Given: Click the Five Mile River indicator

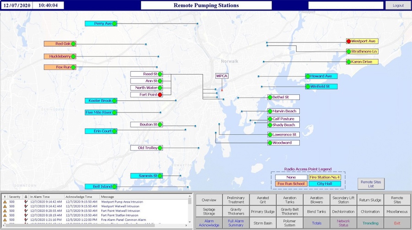Looking at the screenshot, I should 114,112.
